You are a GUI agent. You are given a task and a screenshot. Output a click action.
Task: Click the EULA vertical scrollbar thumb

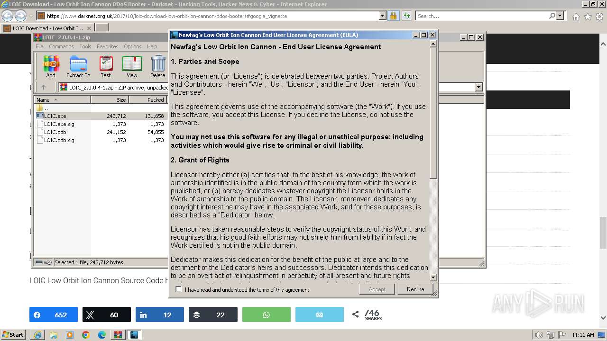click(x=433, y=113)
